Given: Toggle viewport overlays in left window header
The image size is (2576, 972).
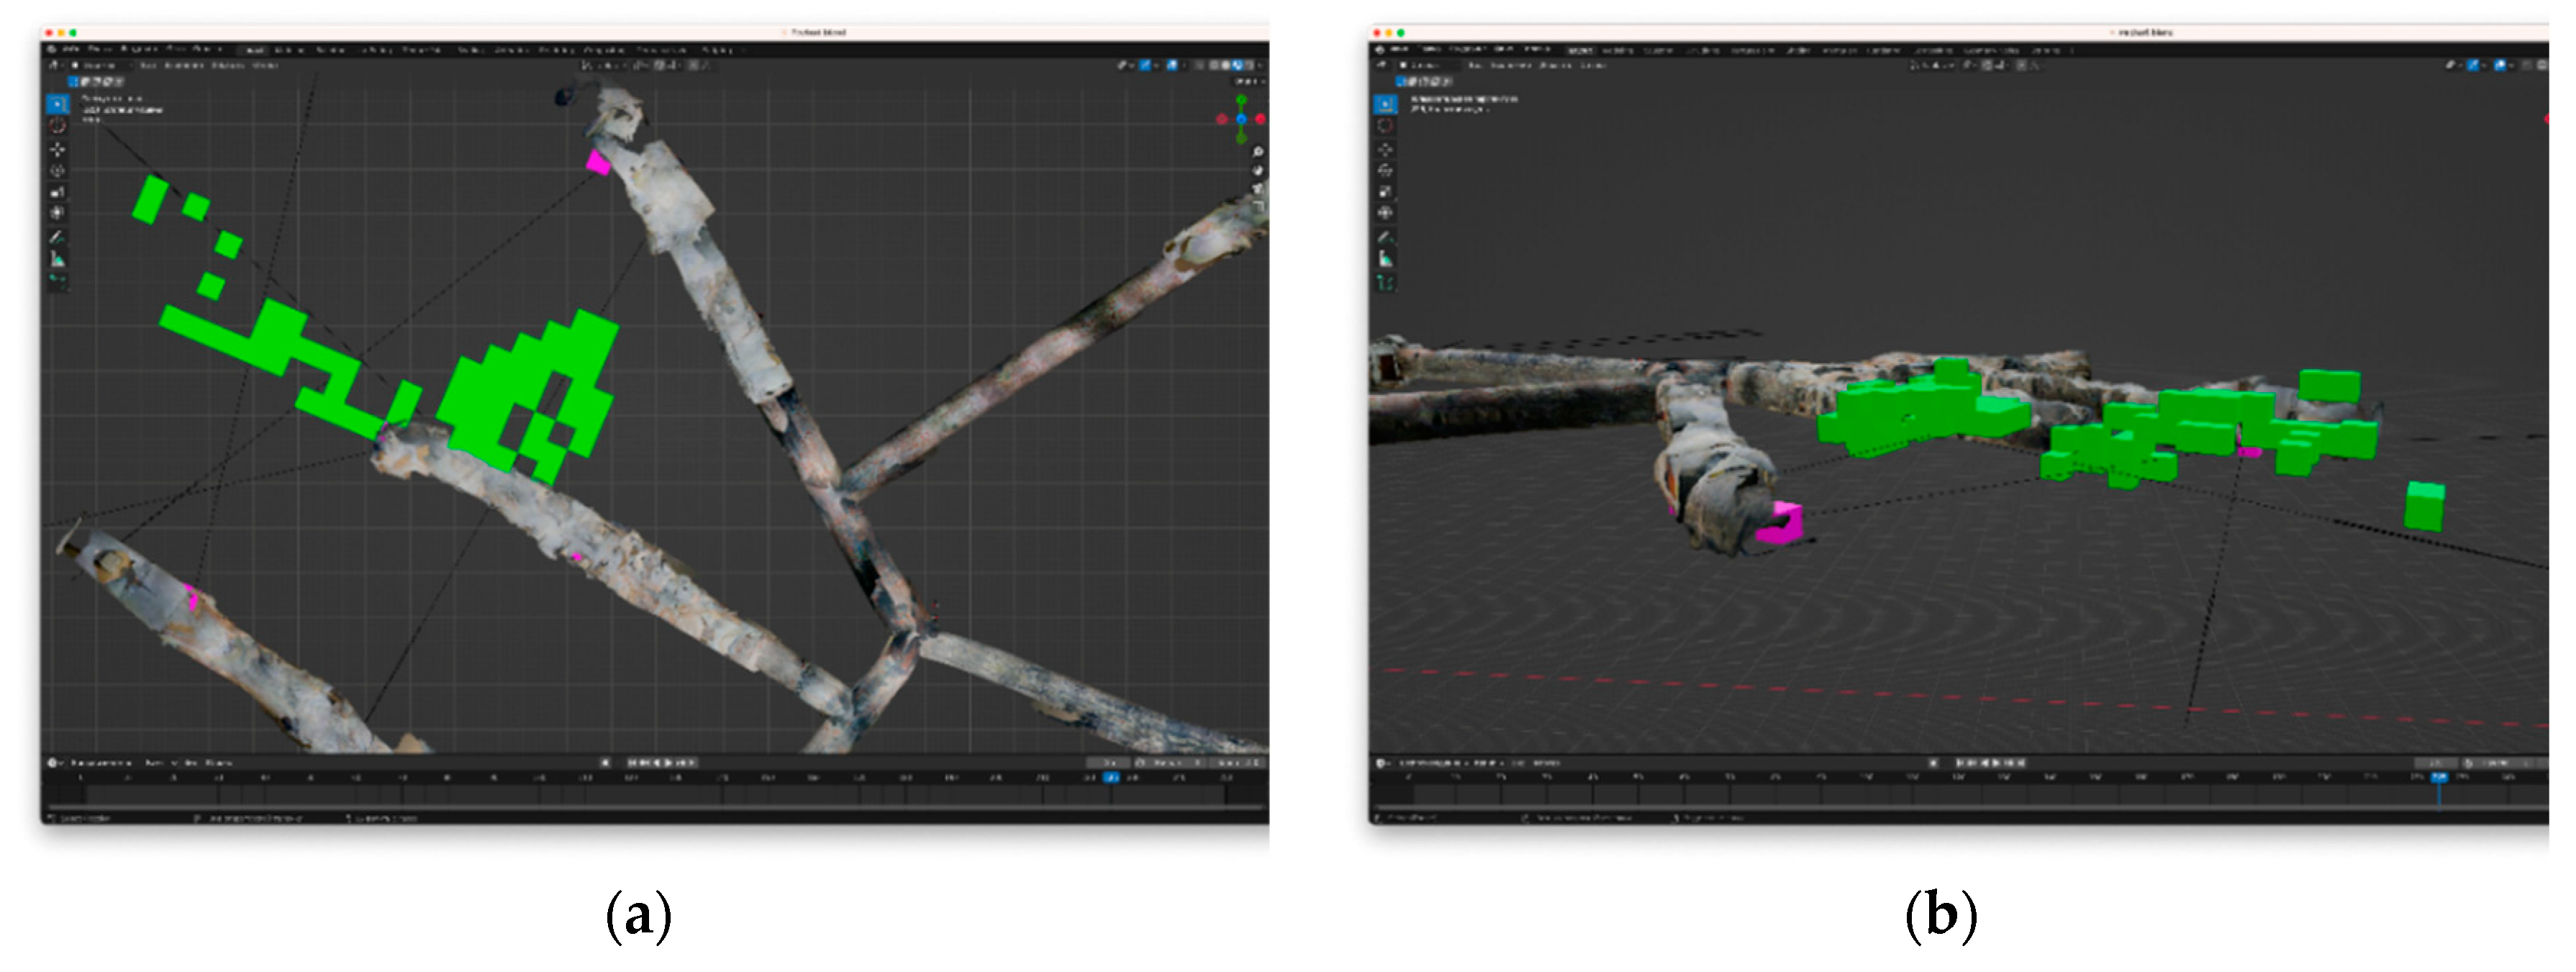Looking at the screenshot, I should (x=1174, y=65).
